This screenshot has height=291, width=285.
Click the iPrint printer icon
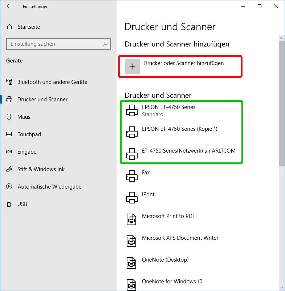(131, 198)
